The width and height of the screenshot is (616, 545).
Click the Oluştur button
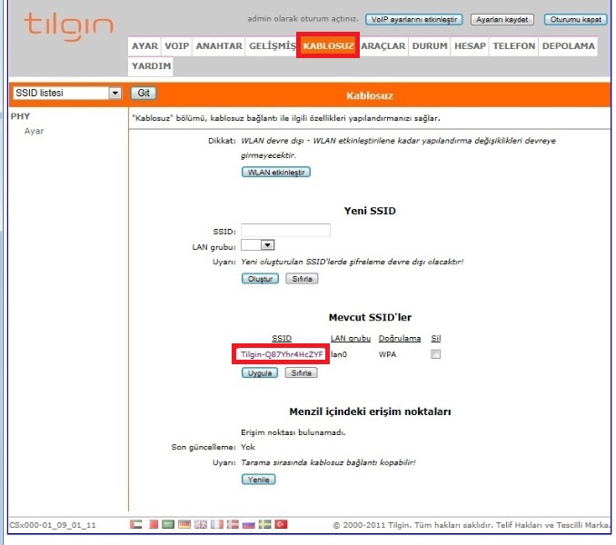pyautogui.click(x=260, y=279)
